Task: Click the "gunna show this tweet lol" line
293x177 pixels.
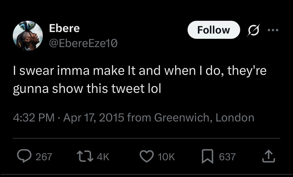Action: coord(87,89)
